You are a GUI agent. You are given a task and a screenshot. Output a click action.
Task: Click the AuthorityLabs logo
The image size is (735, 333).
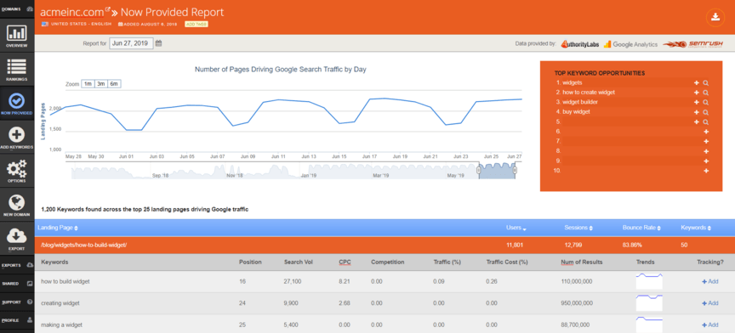coord(580,44)
